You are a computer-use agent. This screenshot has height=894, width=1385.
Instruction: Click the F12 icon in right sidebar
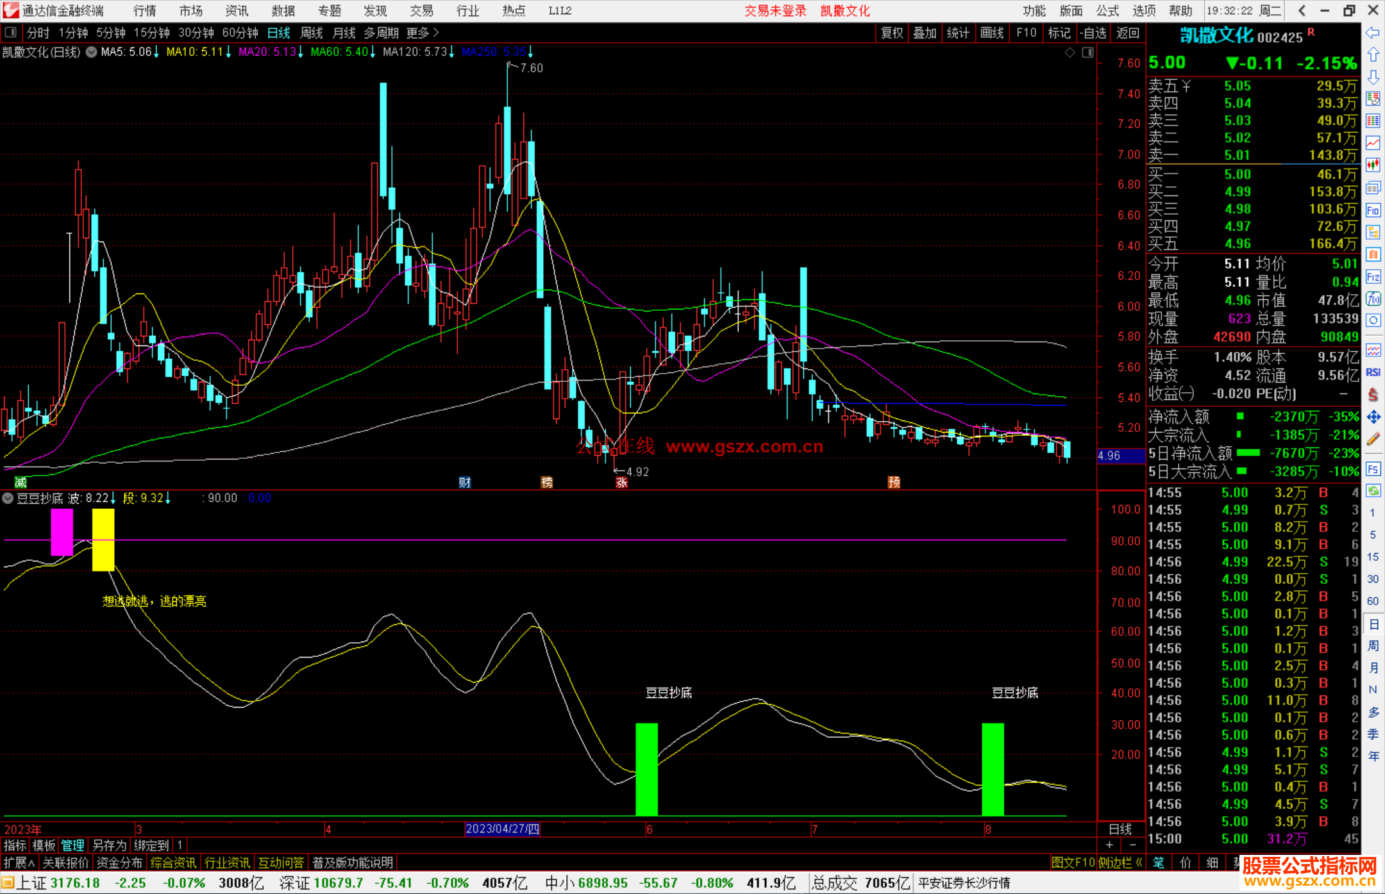coord(1373,277)
